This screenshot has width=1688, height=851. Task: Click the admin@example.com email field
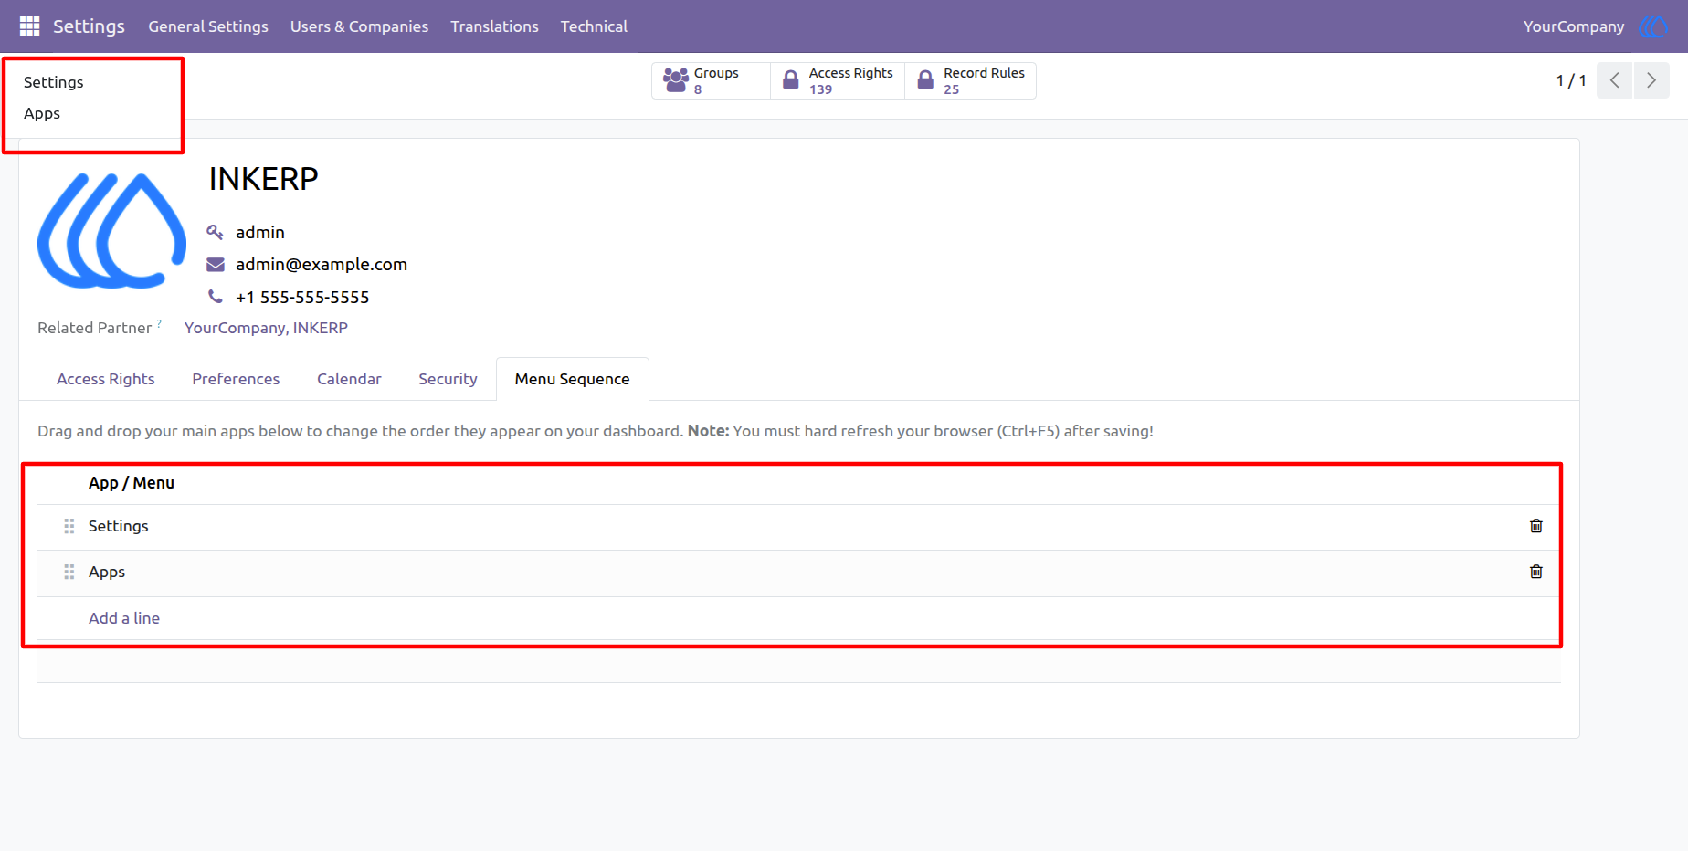[x=322, y=264]
